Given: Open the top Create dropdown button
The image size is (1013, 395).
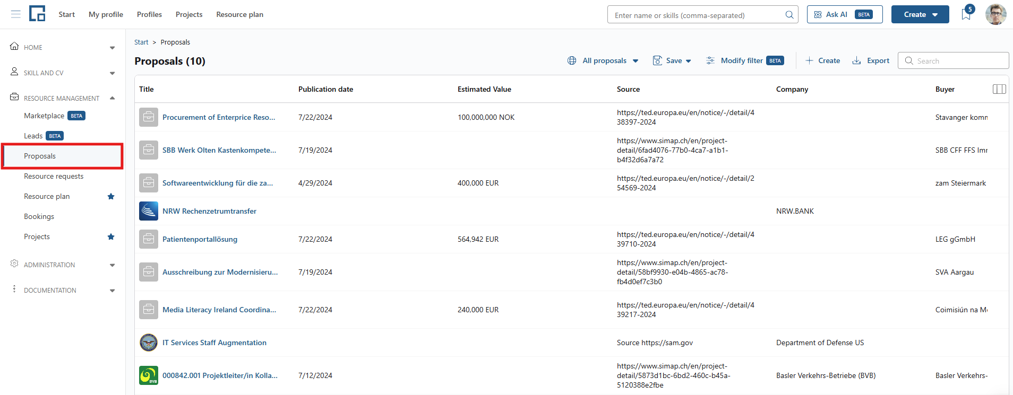Looking at the screenshot, I should click(920, 14).
